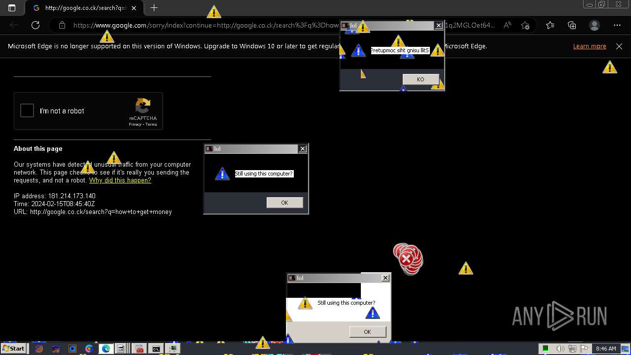This screenshot has height=355, width=631.
Task: Open the script window taskbar button
Action: tap(121, 349)
